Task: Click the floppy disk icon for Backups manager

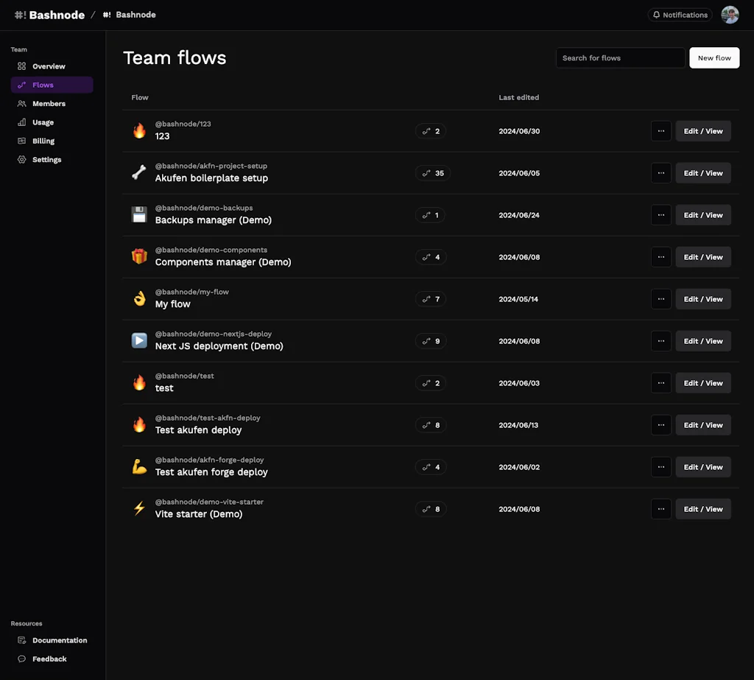Action: coord(139,214)
